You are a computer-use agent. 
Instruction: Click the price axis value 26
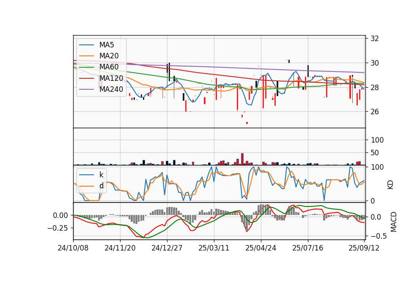pos(374,112)
